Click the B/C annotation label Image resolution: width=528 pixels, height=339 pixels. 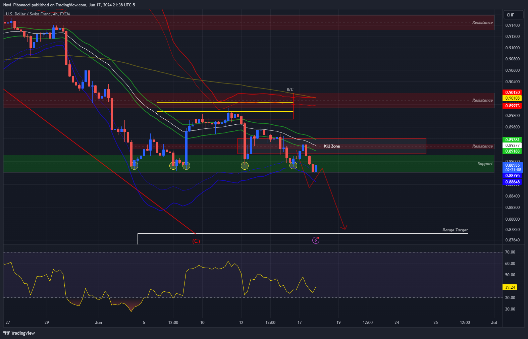(290, 90)
